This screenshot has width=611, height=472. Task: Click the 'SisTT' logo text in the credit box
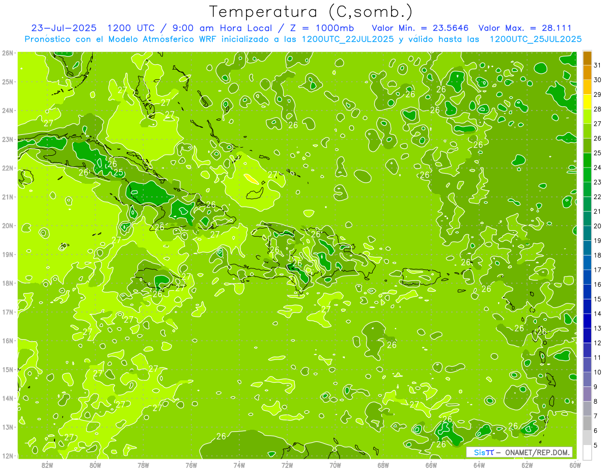(483, 453)
